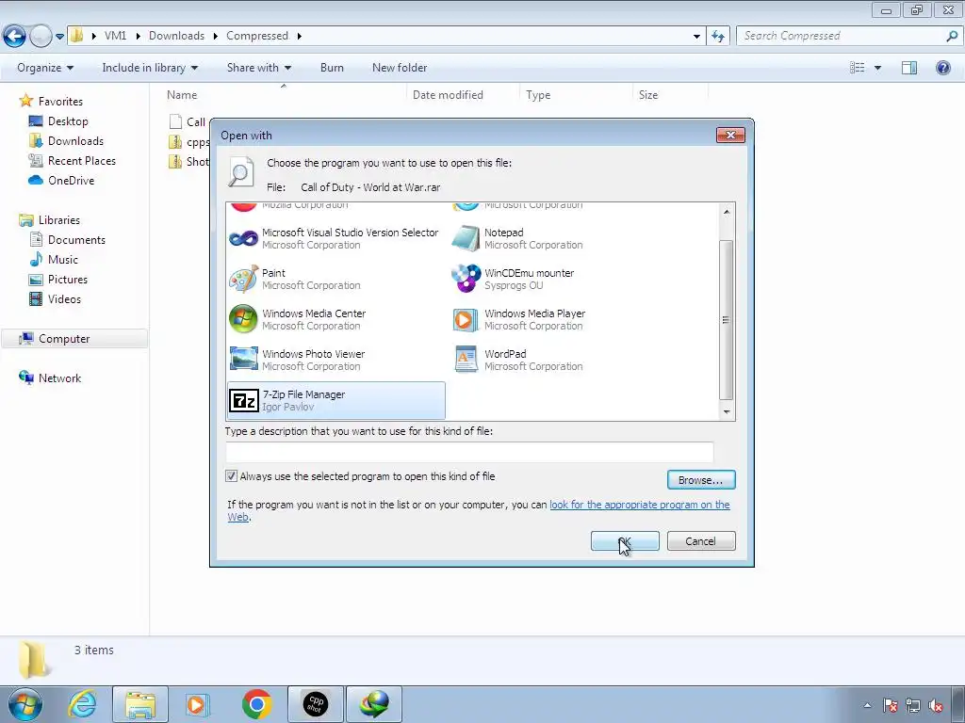Click the Action Center flag tray icon
Image resolution: width=965 pixels, height=723 pixels.
[890, 706]
